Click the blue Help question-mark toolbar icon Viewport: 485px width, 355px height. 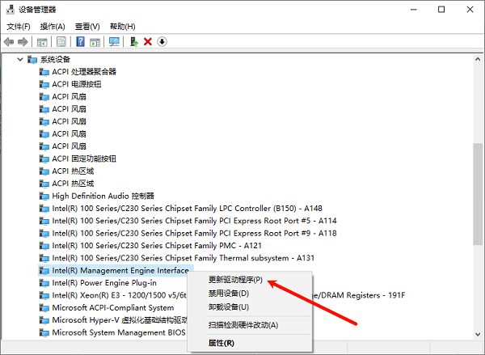point(81,41)
